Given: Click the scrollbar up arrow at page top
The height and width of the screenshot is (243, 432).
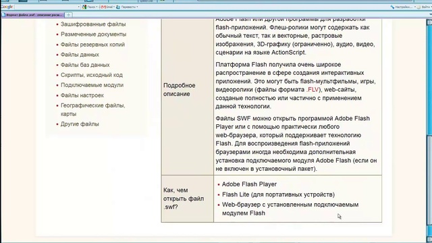Looking at the screenshot, I should click(x=429, y=22).
